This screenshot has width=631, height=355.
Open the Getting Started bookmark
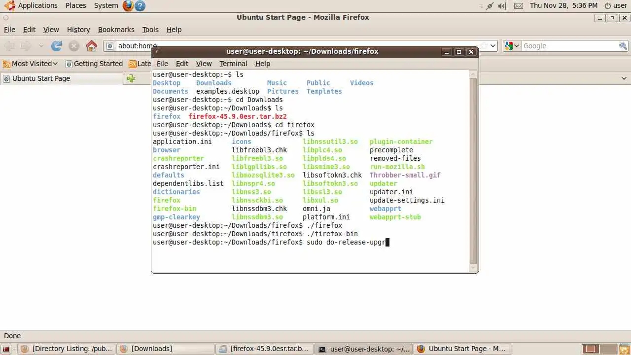pyautogui.click(x=94, y=64)
